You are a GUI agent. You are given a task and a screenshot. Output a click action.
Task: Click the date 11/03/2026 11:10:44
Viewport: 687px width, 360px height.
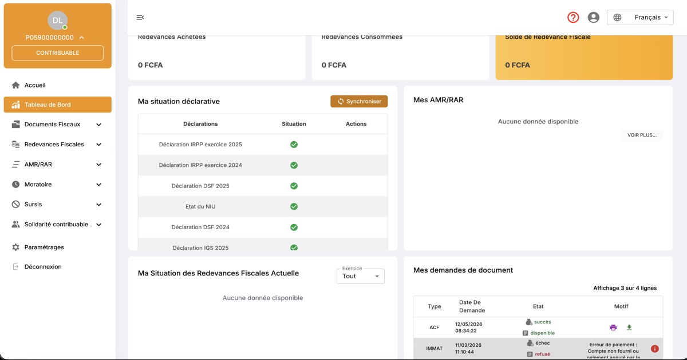468,349
